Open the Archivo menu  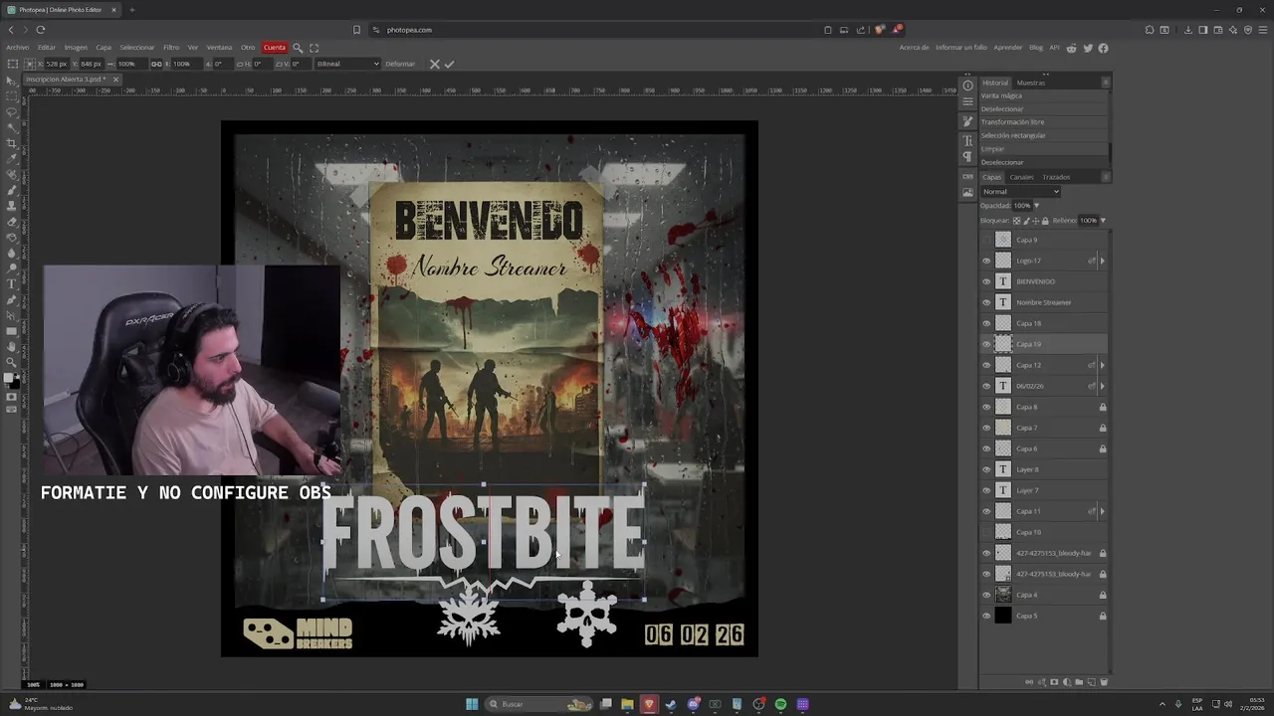point(17,48)
